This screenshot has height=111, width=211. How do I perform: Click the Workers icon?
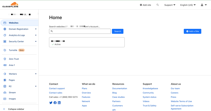click(5, 74)
